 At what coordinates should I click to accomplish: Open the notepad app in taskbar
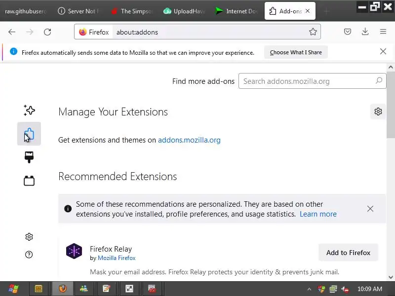[106, 289]
